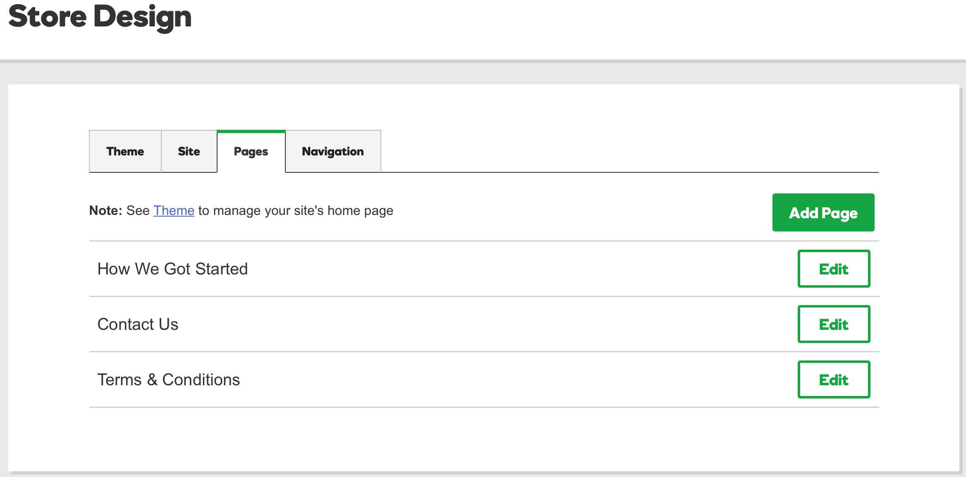
Task: Follow the Theme link in the note
Action: pos(174,210)
